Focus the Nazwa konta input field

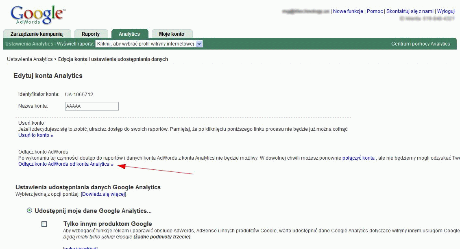click(x=92, y=106)
